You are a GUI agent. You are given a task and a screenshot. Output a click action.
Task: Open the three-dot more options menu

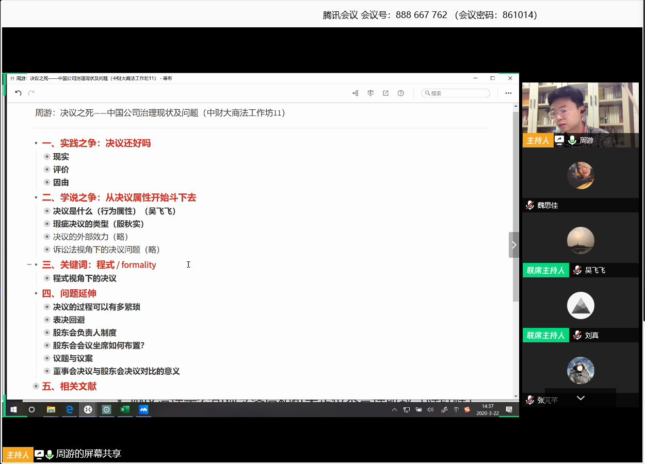click(x=508, y=93)
